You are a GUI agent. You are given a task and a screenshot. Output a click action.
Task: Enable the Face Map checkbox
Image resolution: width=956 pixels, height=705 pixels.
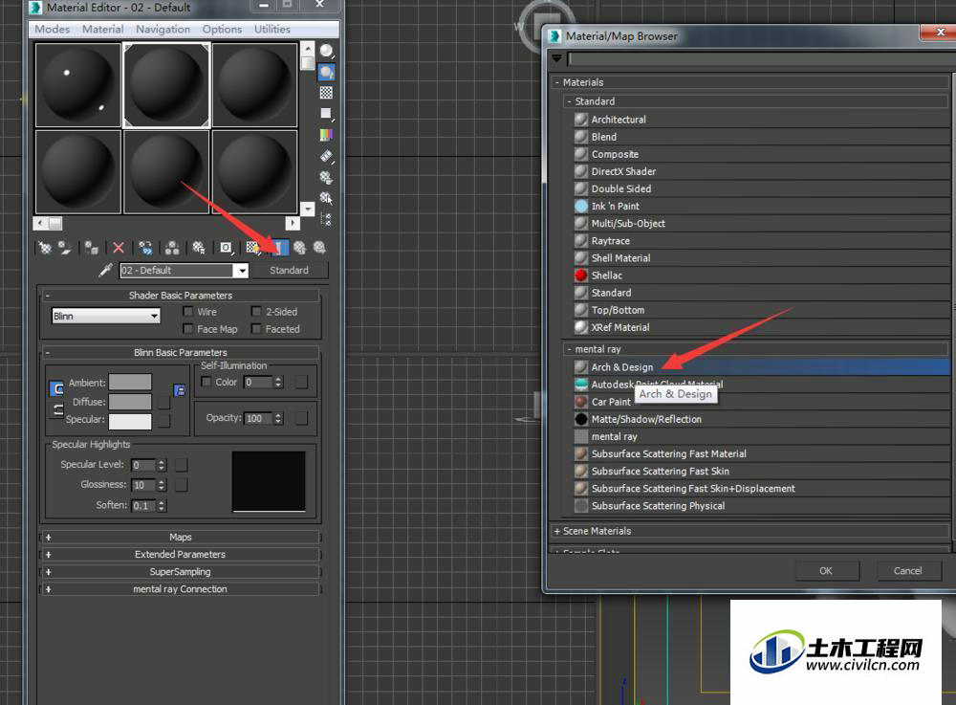click(188, 329)
